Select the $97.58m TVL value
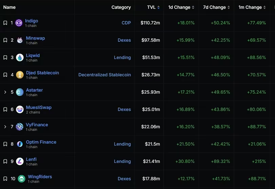 151,40
